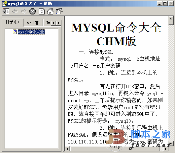
Task: Stop page loading with the X icon
Action: click(x=32, y=11)
